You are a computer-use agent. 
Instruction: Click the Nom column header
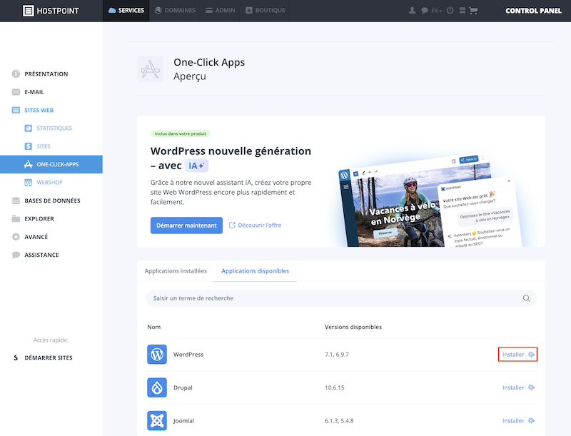pos(153,327)
